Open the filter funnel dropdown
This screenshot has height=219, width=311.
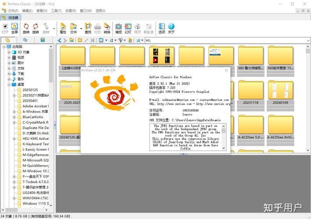pyautogui.click(x=125, y=40)
